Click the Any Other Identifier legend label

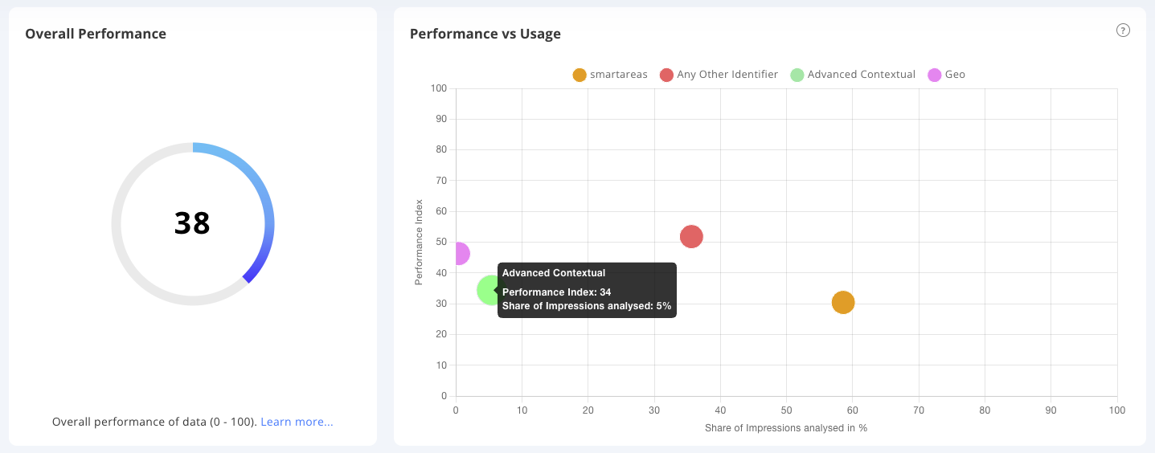pyautogui.click(x=727, y=75)
